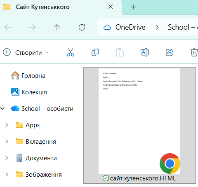Click the Copy icon in toolbar
Screen dimensions: 198x187
click(95, 52)
